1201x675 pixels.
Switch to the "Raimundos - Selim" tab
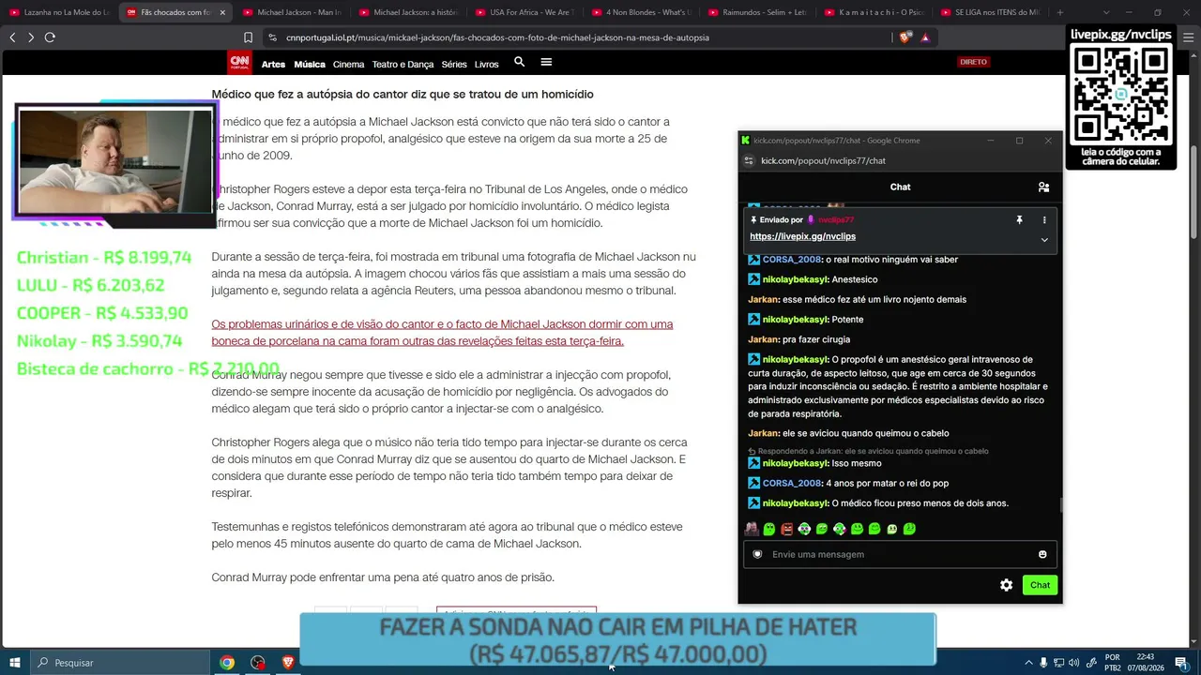coord(756,12)
